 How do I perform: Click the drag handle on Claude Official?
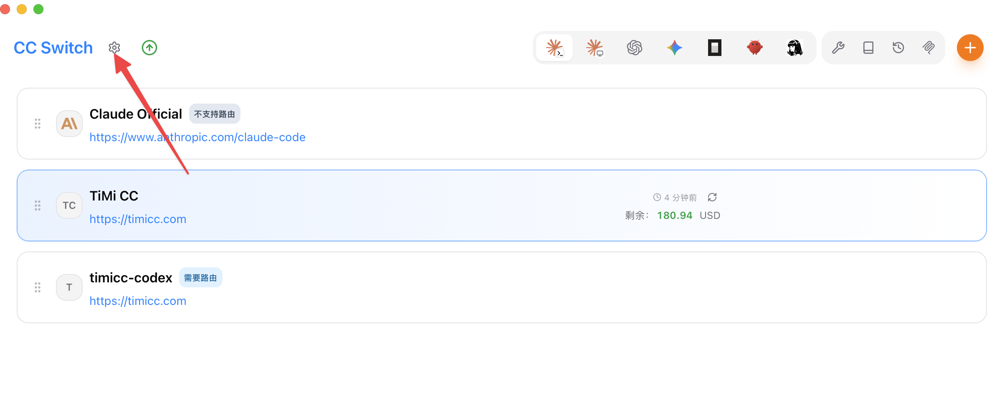click(38, 124)
